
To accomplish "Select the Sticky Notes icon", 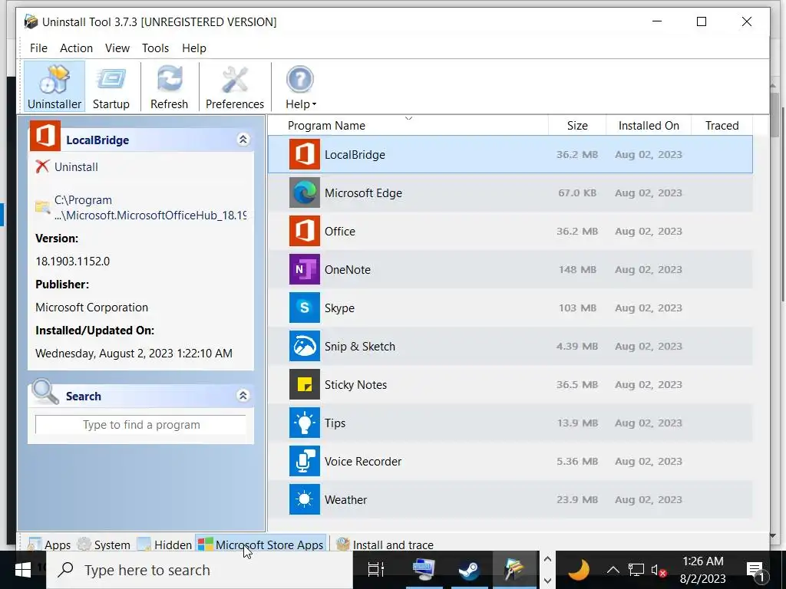I will point(304,385).
